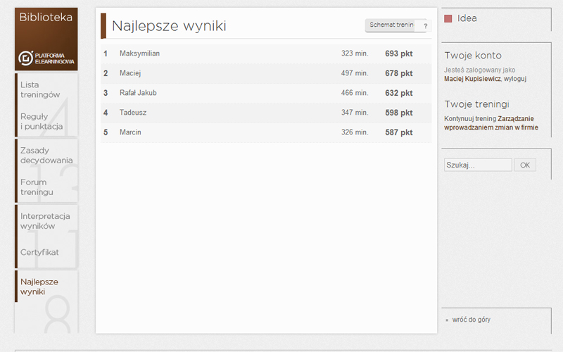Open Forum treningu menu item
Image resolution: width=563 pixels, height=352 pixels.
click(x=37, y=187)
